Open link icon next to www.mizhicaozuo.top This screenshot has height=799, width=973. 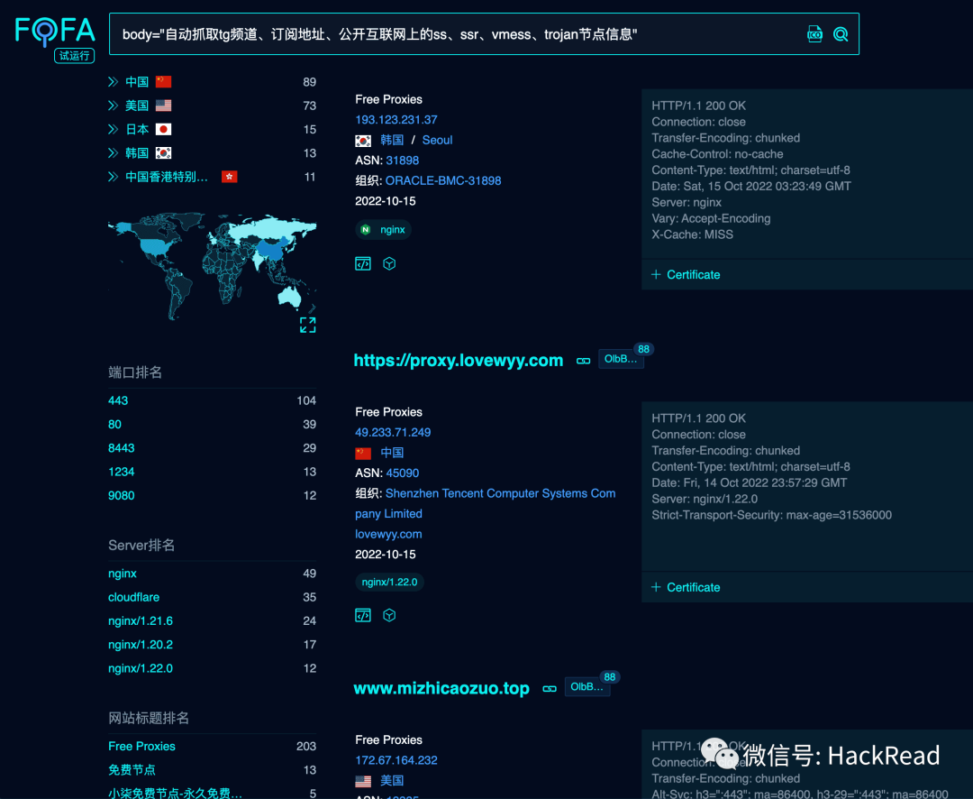[550, 688]
